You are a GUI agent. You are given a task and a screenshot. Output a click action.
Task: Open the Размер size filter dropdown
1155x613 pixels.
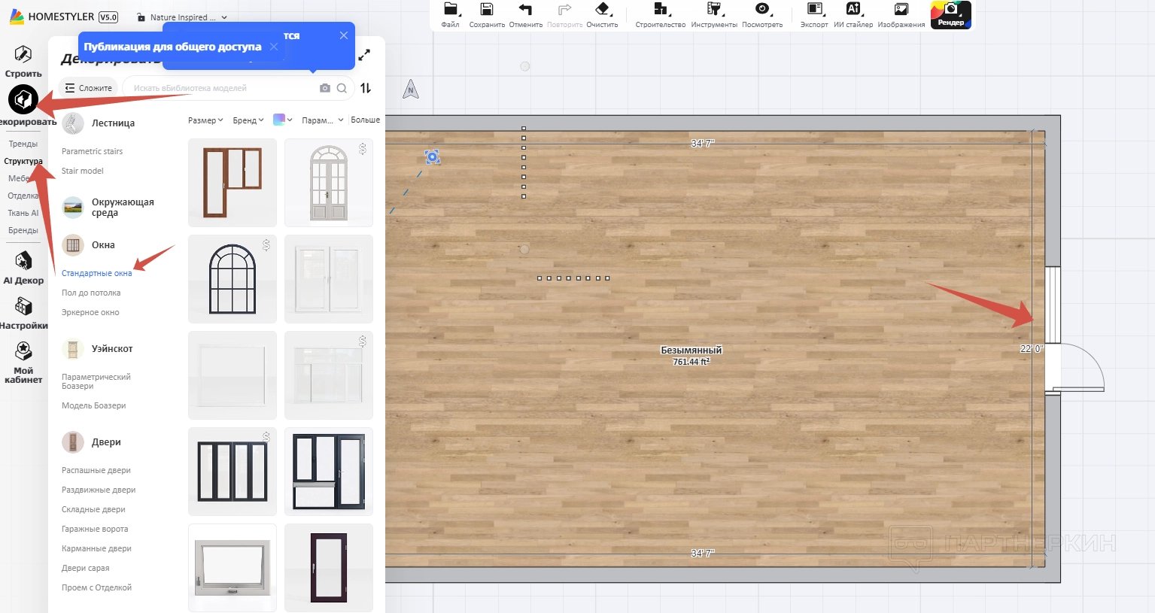[x=205, y=120]
